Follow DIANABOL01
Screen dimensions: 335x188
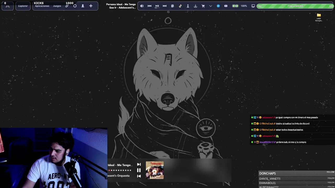pos(331,182)
